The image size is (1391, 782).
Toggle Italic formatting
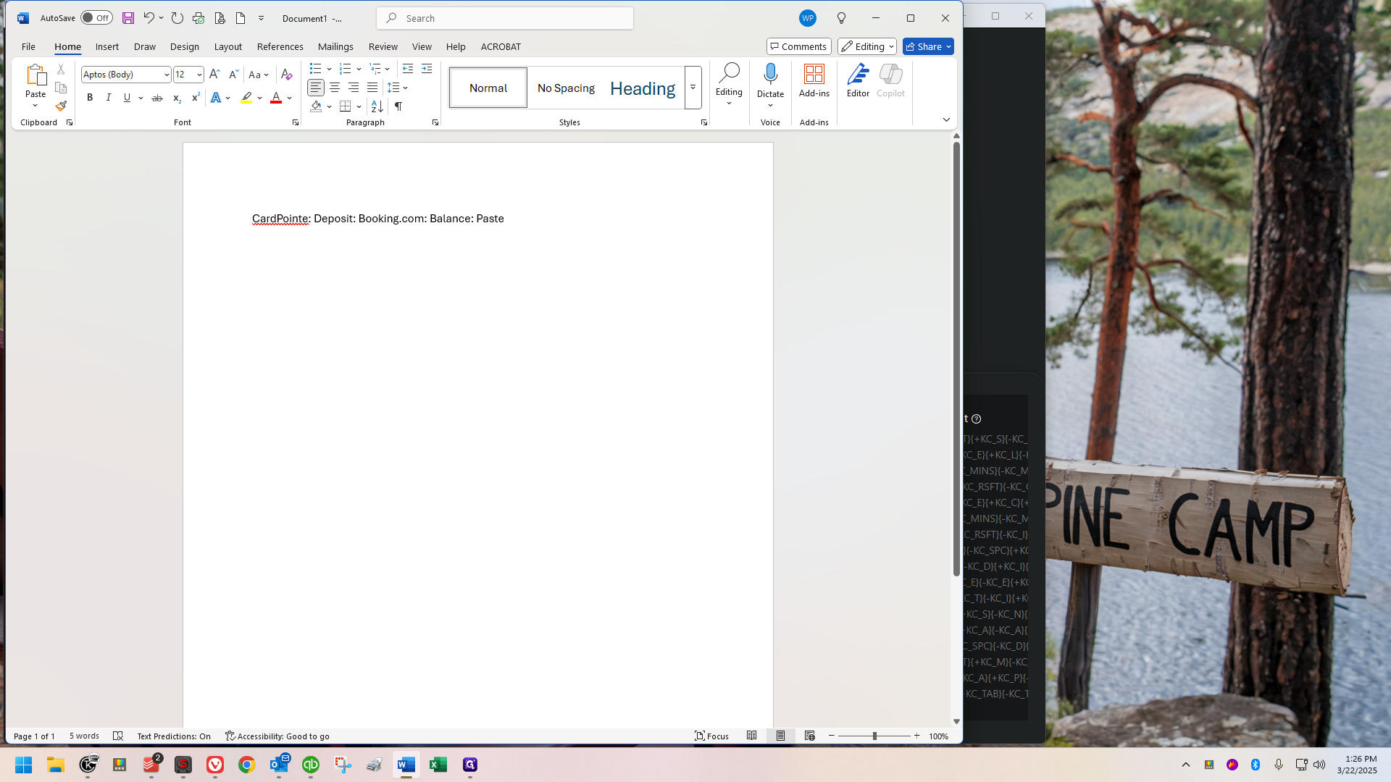109,98
